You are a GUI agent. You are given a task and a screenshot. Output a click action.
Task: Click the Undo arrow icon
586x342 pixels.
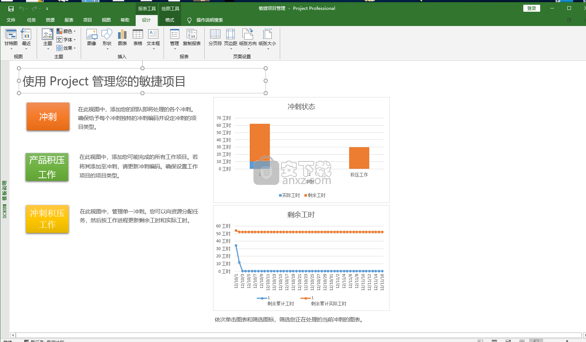click(22, 8)
